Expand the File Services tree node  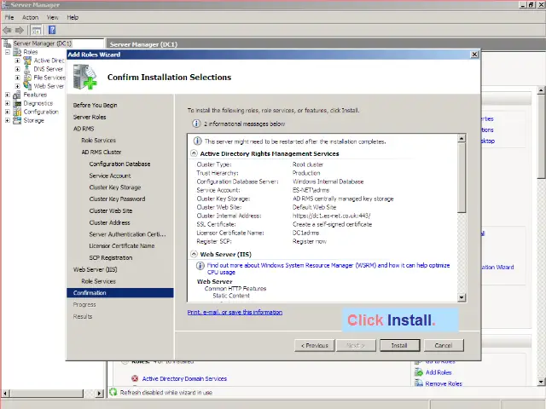(17, 78)
